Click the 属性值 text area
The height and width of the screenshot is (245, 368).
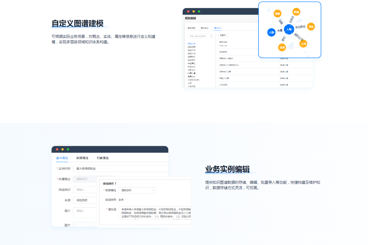(x=154, y=213)
